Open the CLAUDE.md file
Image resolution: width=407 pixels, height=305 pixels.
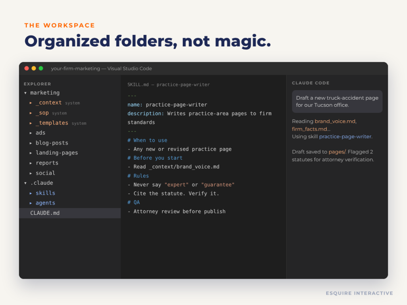point(70,213)
